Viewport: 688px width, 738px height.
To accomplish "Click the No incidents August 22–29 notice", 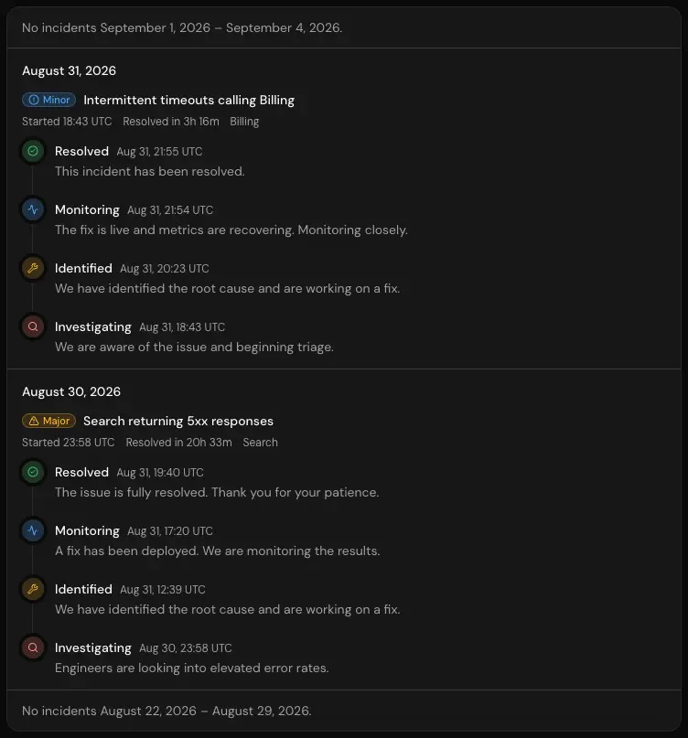I will pos(167,711).
